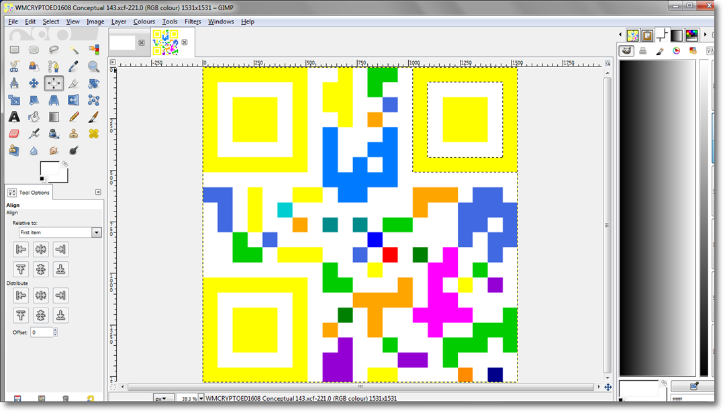Image resolution: width=725 pixels, height=413 pixels.
Task: Activate the Paintbrush tool
Action: pos(93,117)
